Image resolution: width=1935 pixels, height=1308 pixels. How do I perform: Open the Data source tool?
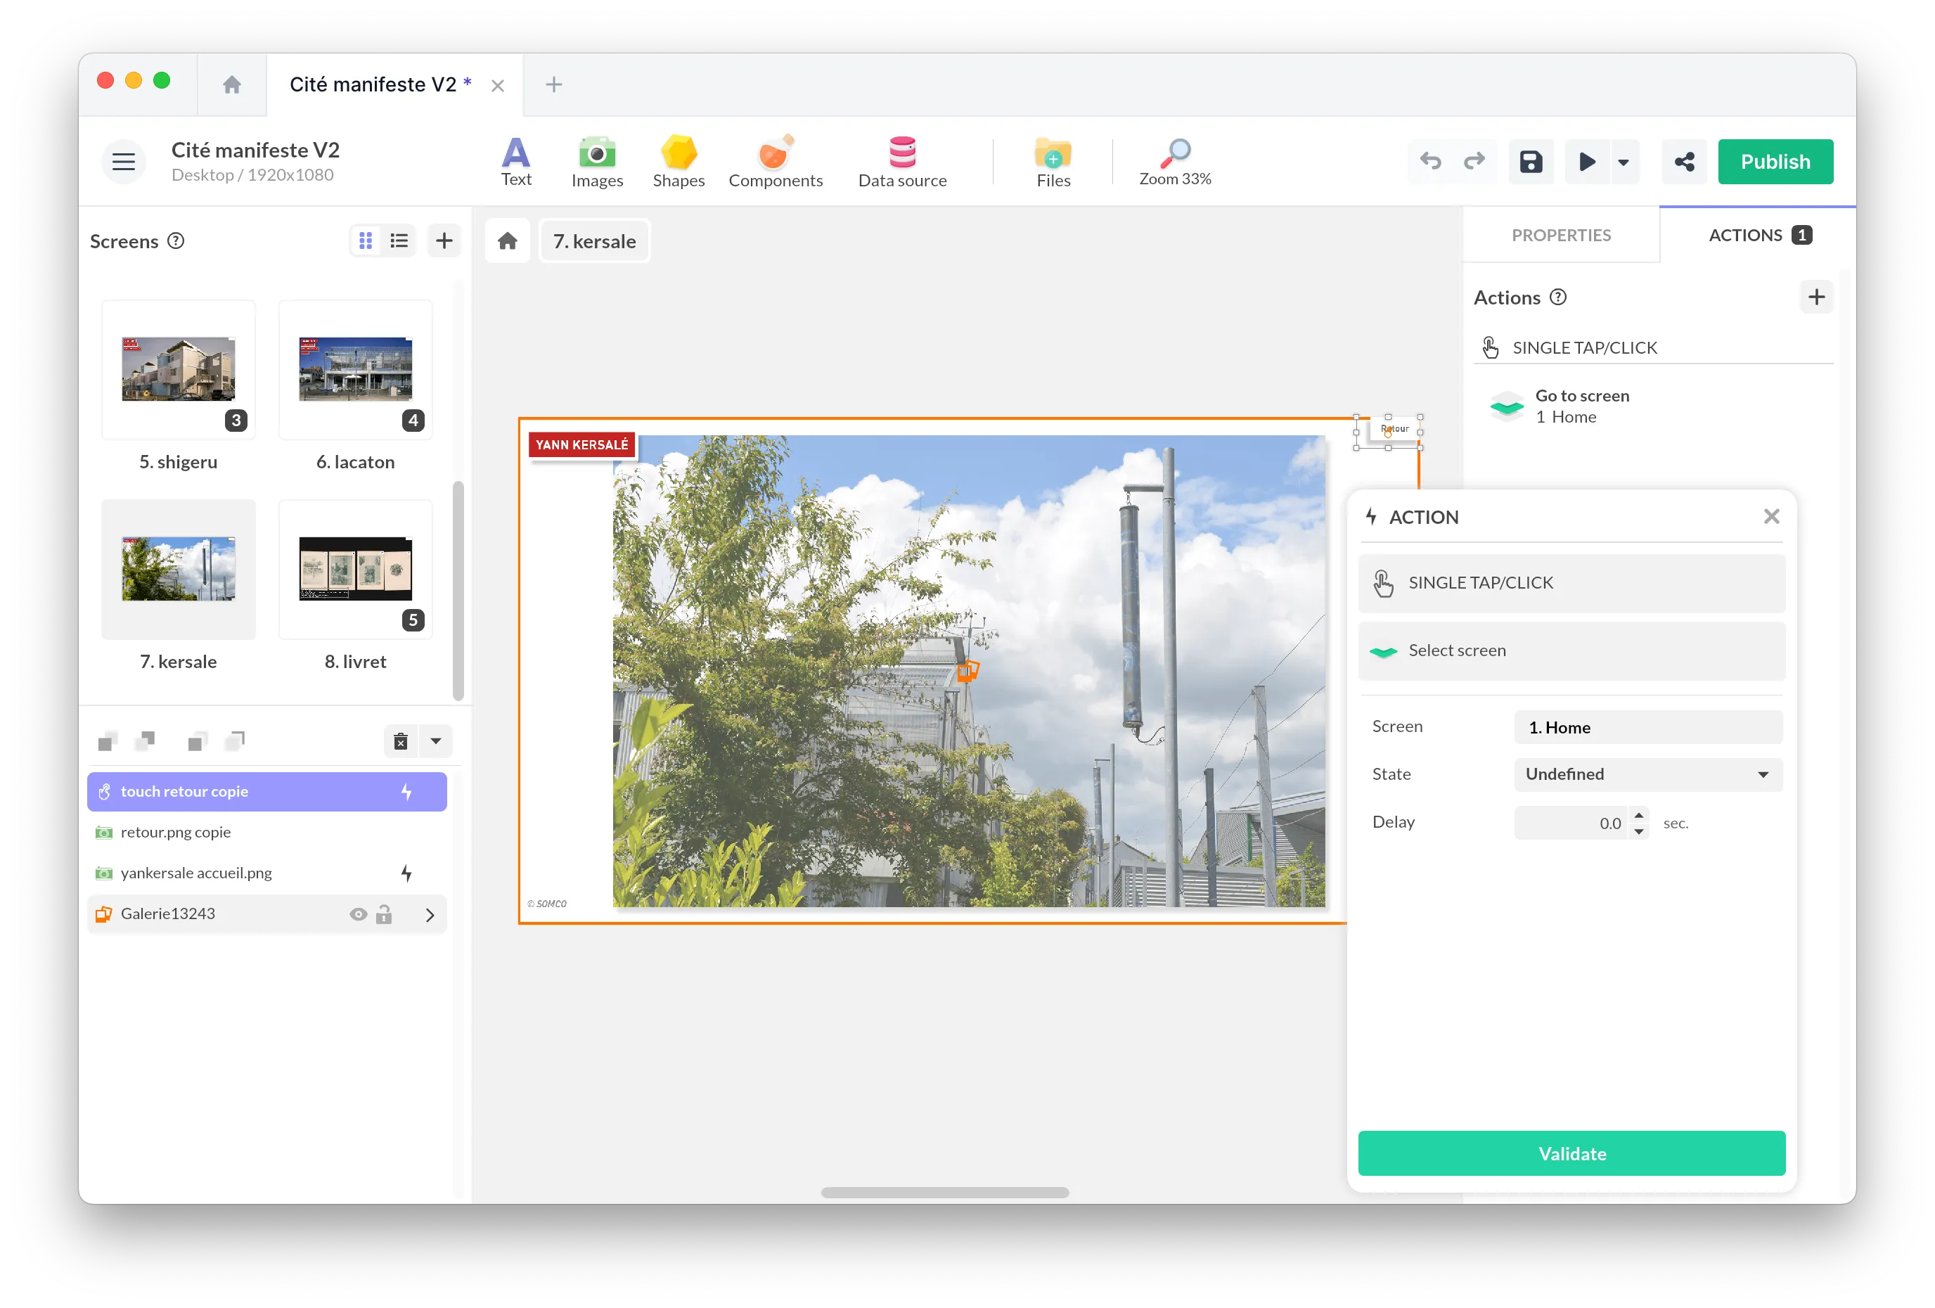click(901, 162)
